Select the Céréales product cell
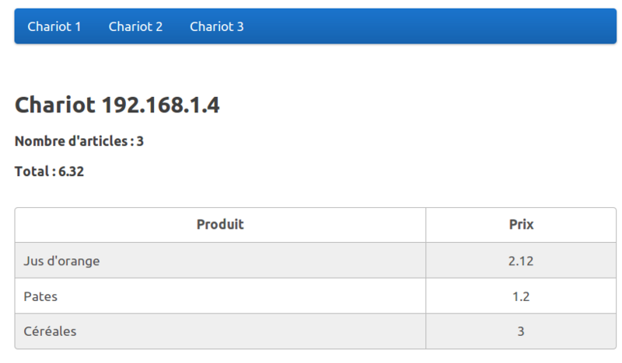The image size is (622, 363). point(50,331)
